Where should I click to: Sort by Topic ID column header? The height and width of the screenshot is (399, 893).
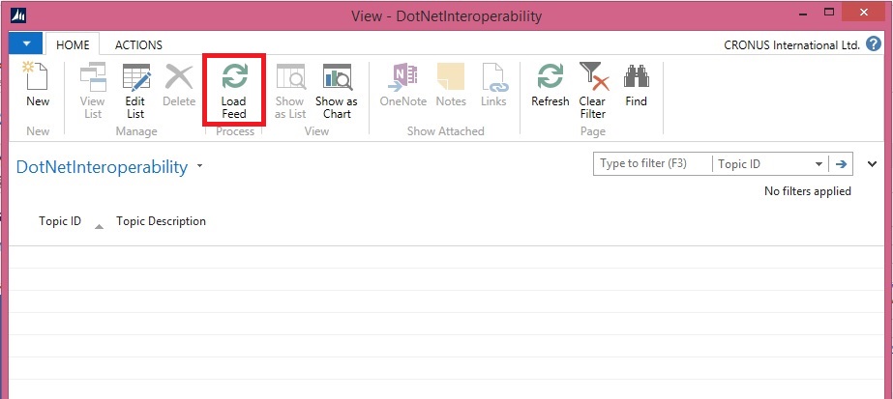coord(60,221)
